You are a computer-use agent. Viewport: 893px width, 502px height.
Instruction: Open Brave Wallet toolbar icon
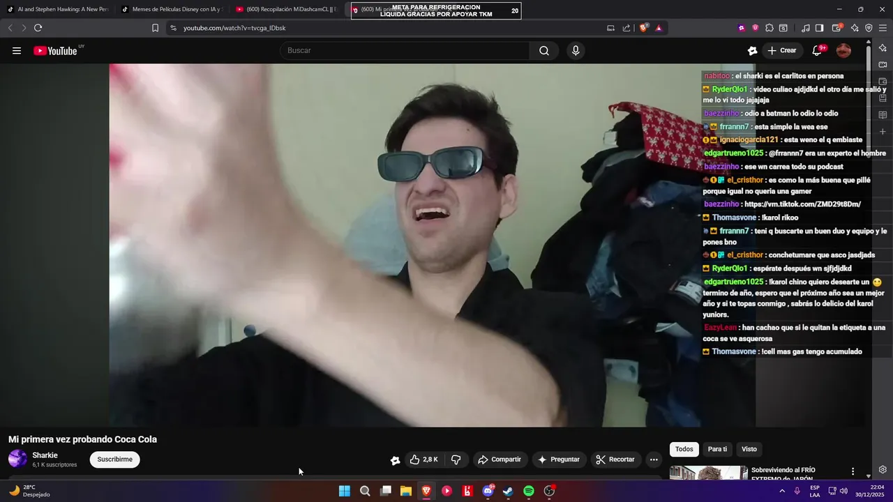[837, 28]
